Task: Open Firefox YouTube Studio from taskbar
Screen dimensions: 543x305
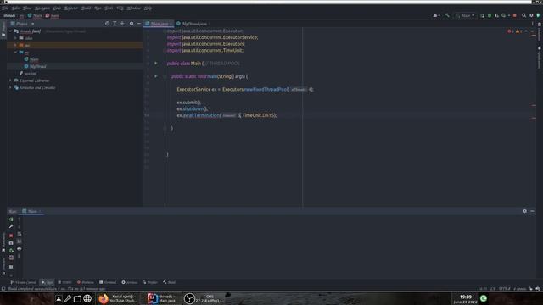Action: point(117,298)
